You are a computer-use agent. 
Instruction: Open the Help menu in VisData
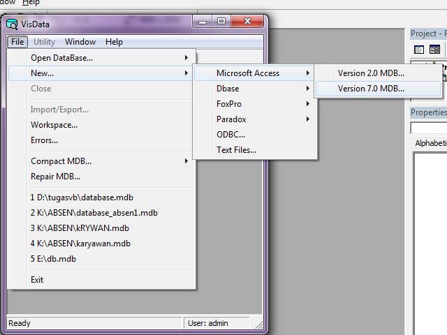114,42
